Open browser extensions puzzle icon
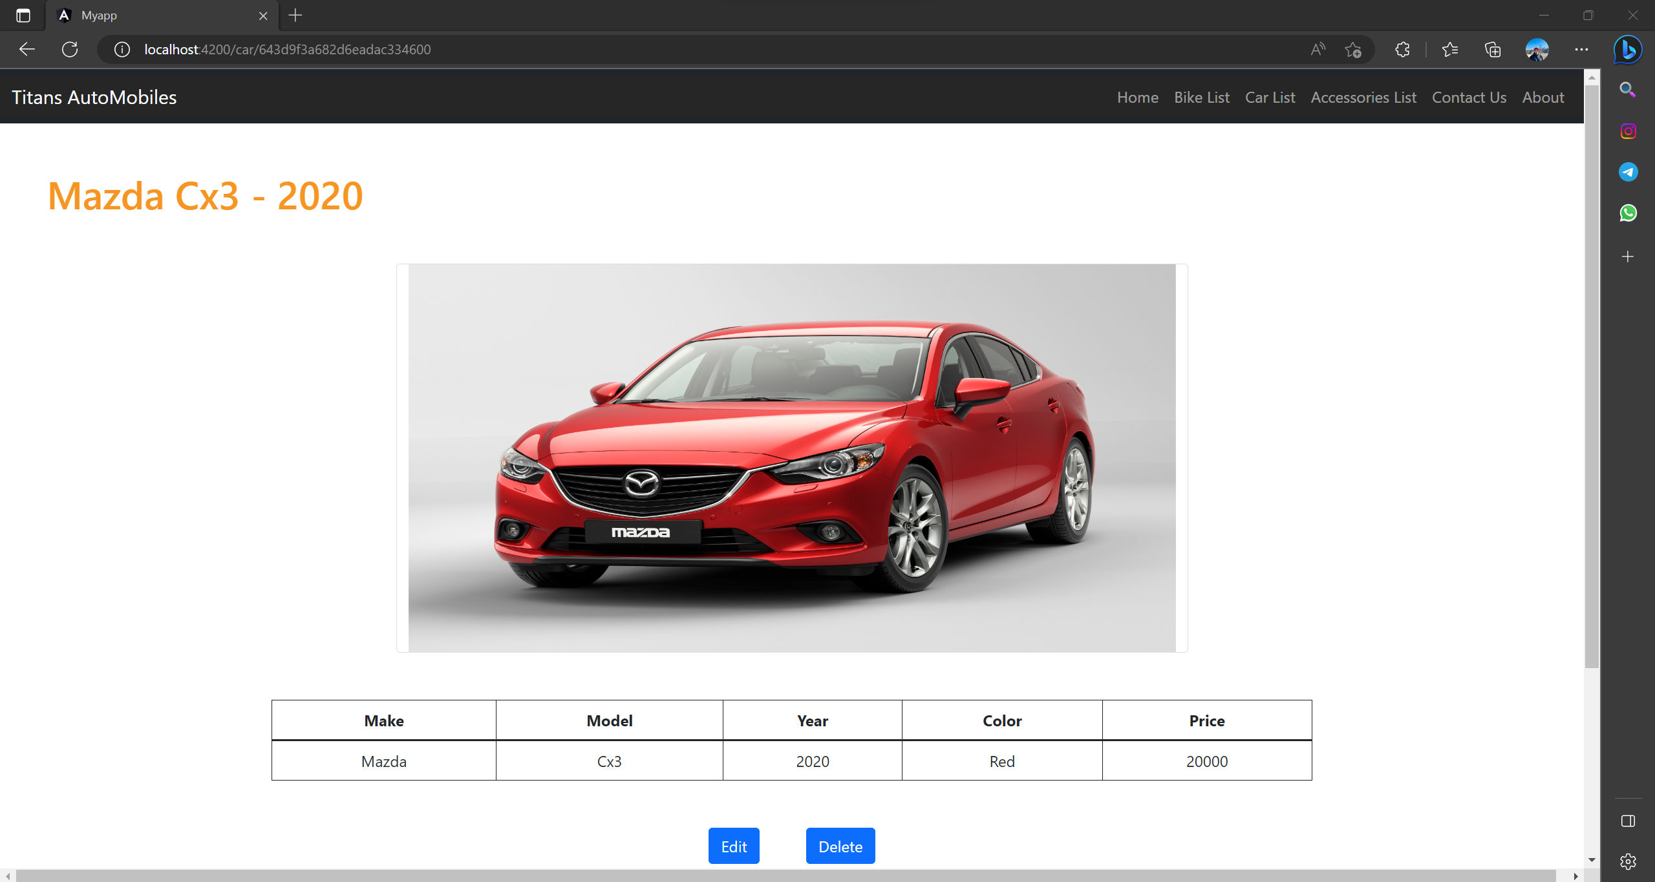The height and width of the screenshot is (882, 1655). [1402, 49]
